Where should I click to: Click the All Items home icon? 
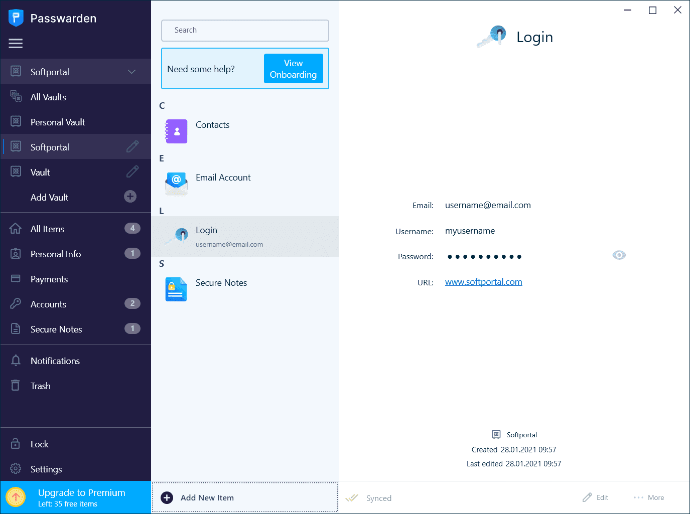point(16,229)
